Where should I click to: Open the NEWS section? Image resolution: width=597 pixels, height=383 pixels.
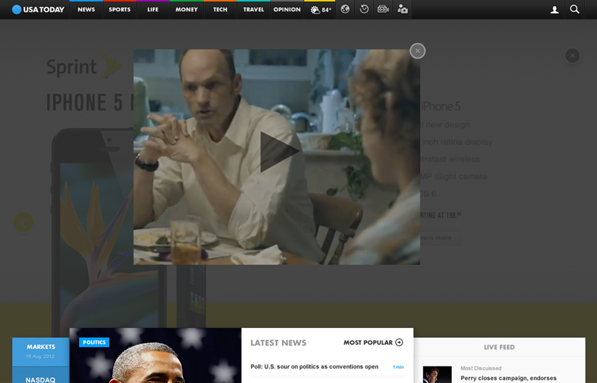point(86,9)
